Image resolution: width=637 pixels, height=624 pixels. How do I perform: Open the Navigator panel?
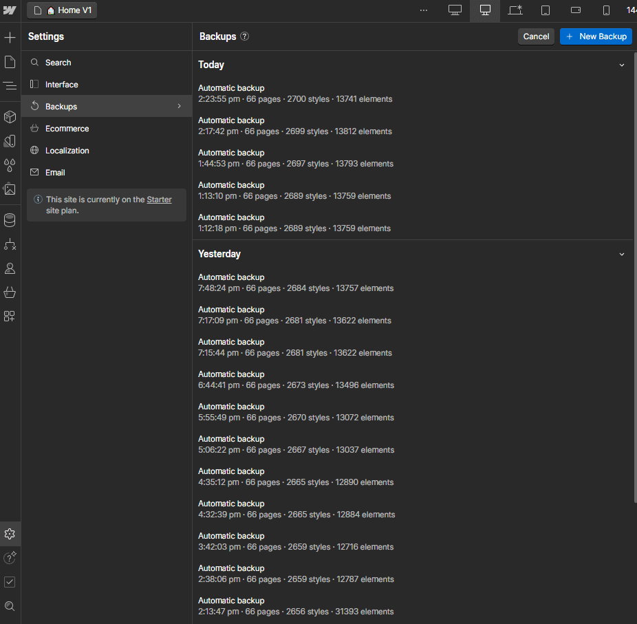[x=10, y=85]
